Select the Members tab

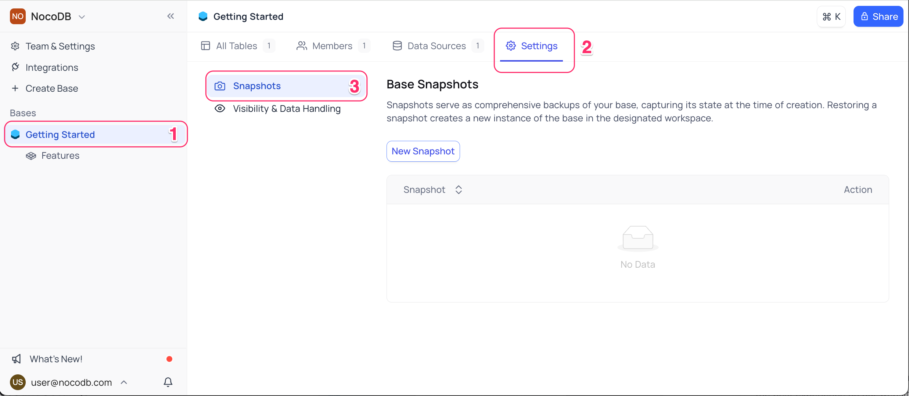pyautogui.click(x=333, y=46)
